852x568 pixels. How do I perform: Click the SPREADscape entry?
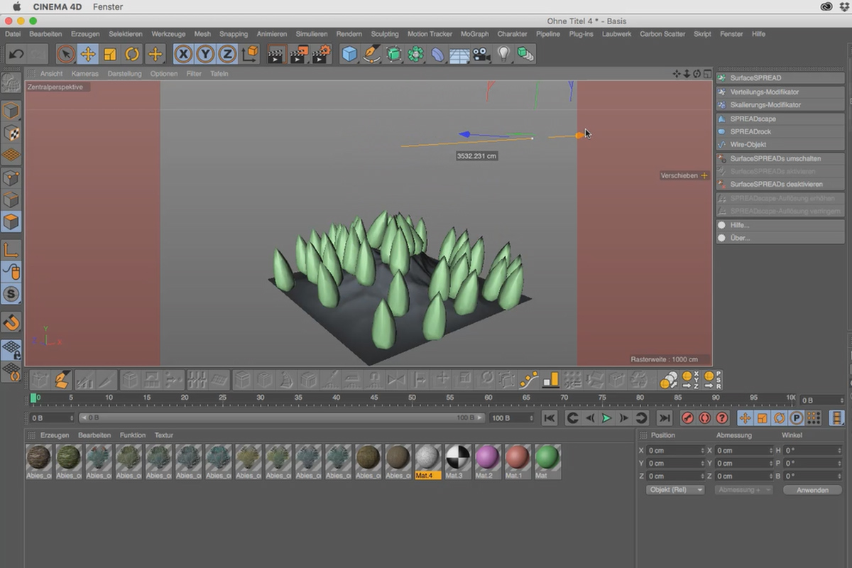pyautogui.click(x=780, y=119)
